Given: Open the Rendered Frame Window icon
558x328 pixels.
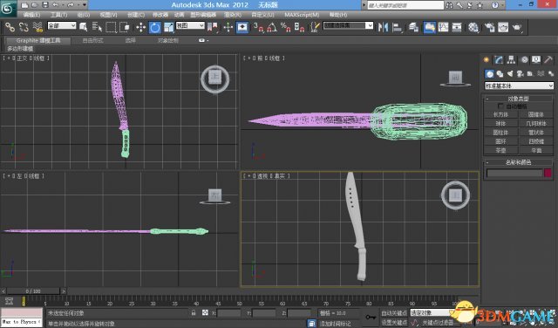Looking at the screenshot, I should (503, 27).
